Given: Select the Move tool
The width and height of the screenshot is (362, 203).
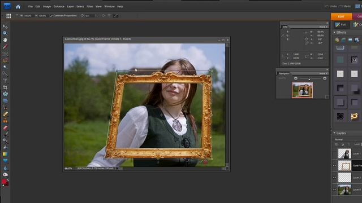Looking at the screenshot, I should 5,27.
